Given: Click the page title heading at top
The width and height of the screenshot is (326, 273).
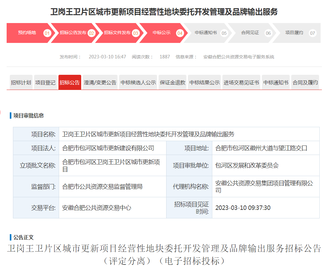Looking at the screenshot, I should tap(164, 12).
